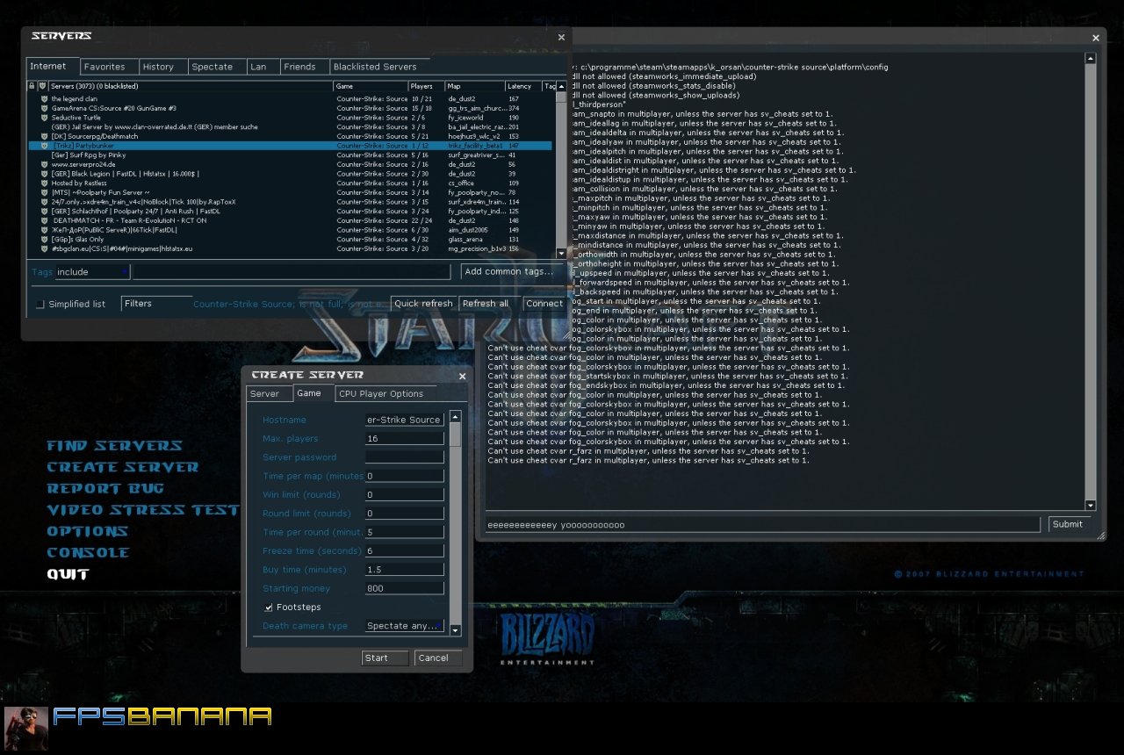Click Start to launch the server
Screen dimensions: 1124x755
[384, 658]
